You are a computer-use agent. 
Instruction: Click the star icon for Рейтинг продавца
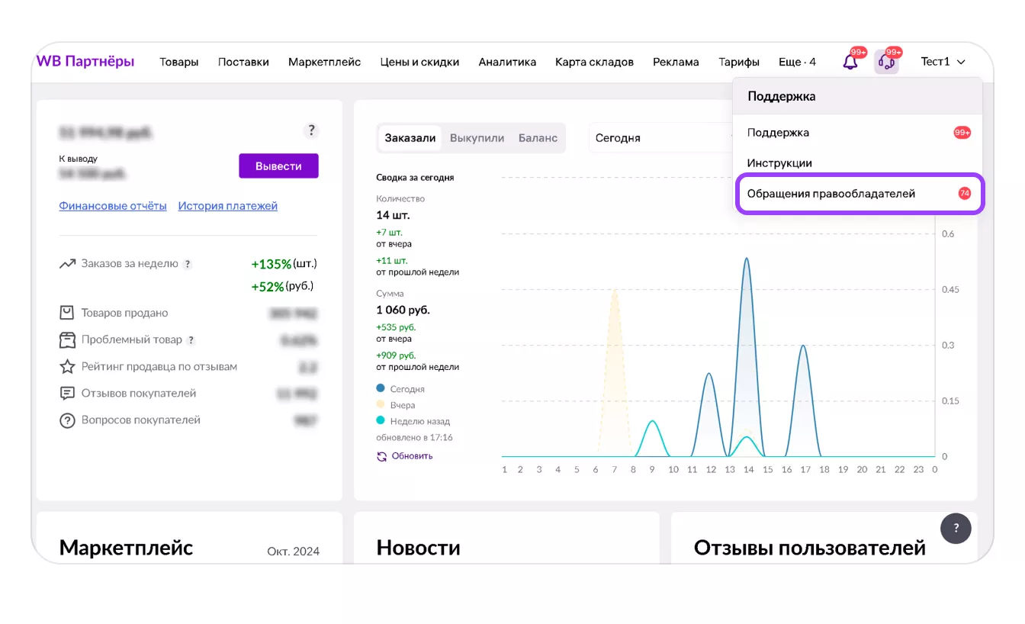[x=67, y=367]
